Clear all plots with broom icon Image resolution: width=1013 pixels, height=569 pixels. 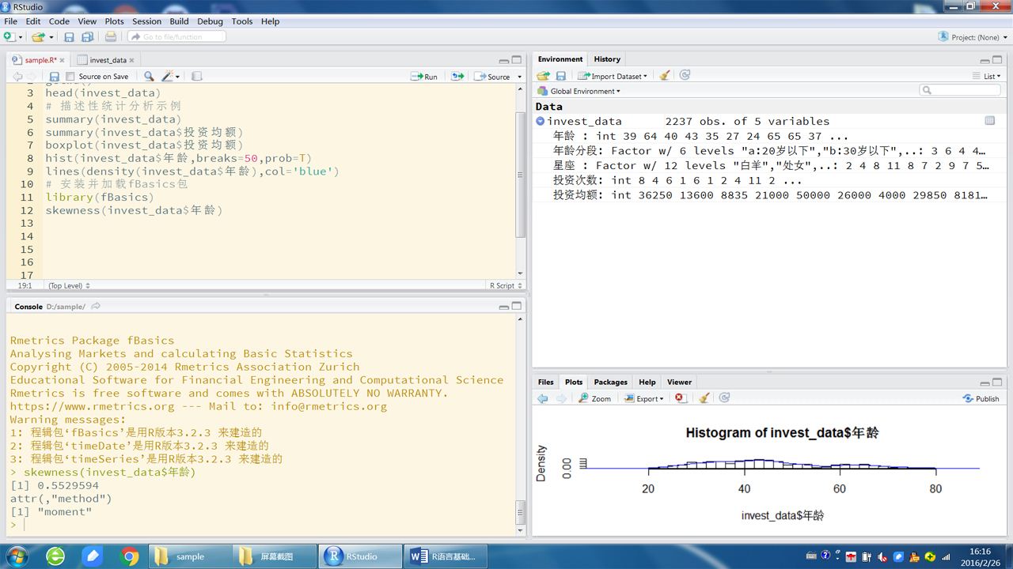pyautogui.click(x=704, y=398)
